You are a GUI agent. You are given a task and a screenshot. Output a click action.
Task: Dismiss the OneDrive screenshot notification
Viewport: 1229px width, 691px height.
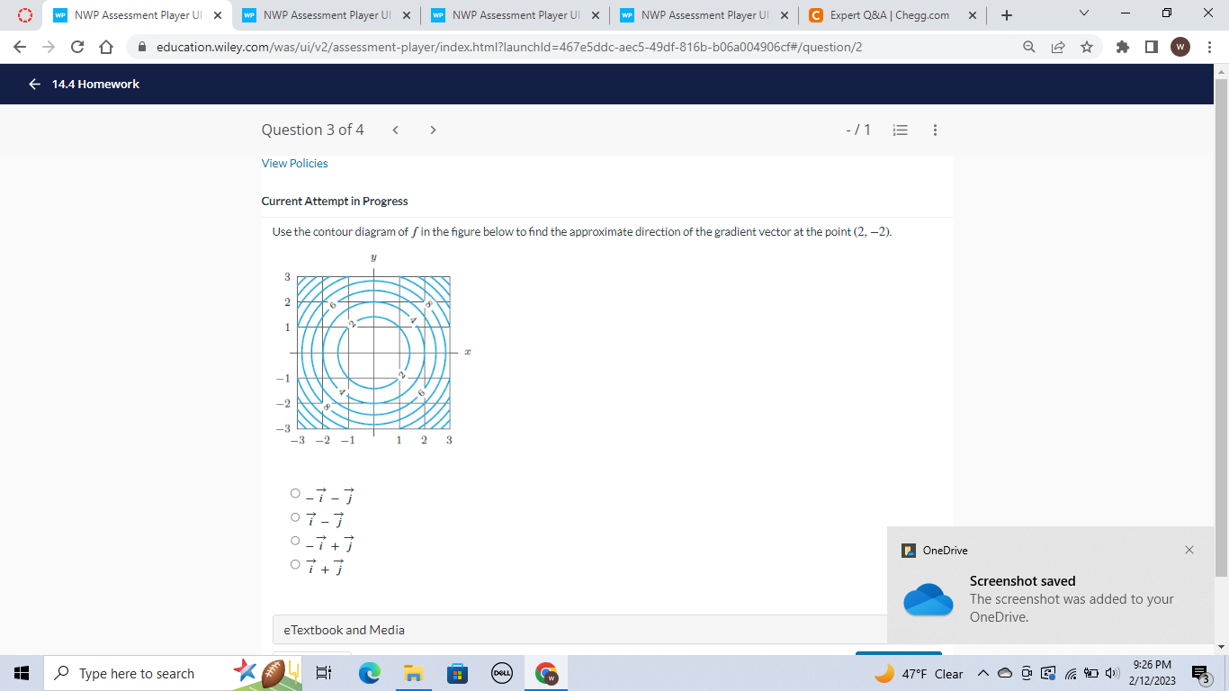pyautogui.click(x=1189, y=549)
